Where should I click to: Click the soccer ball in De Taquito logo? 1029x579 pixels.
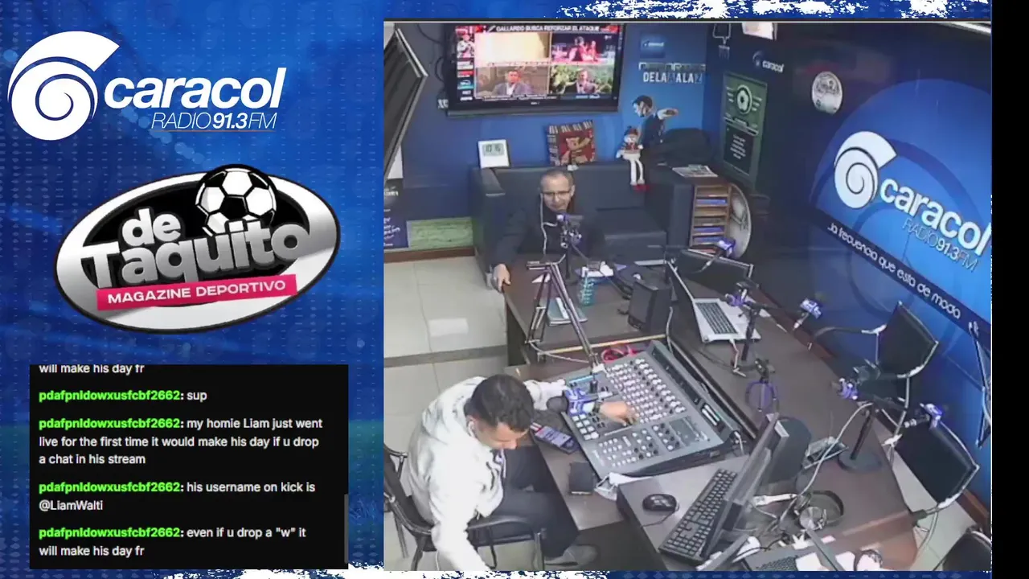click(236, 200)
